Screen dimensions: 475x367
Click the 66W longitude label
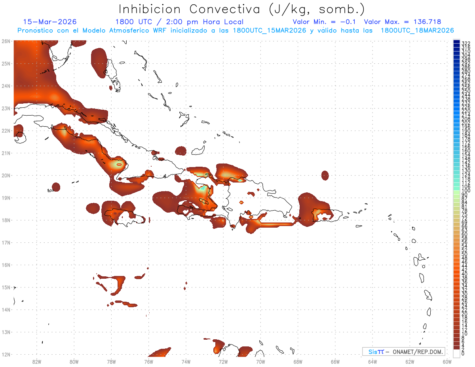tap(335, 361)
